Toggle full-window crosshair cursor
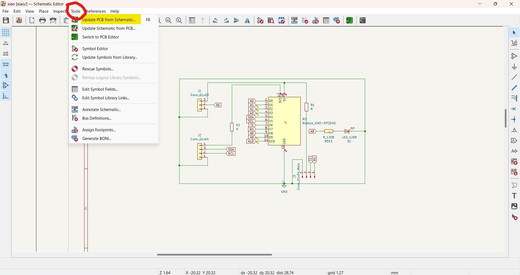Image resolution: width=520 pixels, height=275 pixels. coord(6,75)
